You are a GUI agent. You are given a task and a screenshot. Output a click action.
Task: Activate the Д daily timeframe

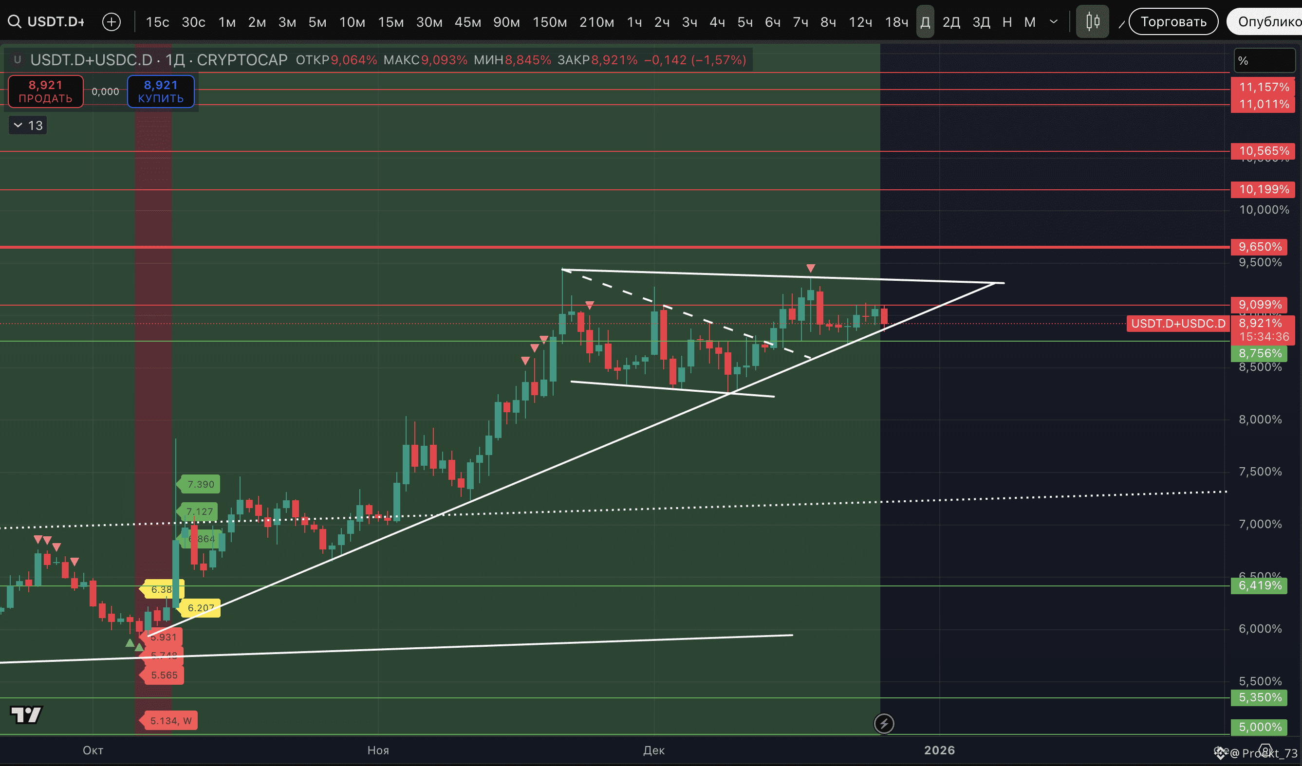tap(925, 22)
